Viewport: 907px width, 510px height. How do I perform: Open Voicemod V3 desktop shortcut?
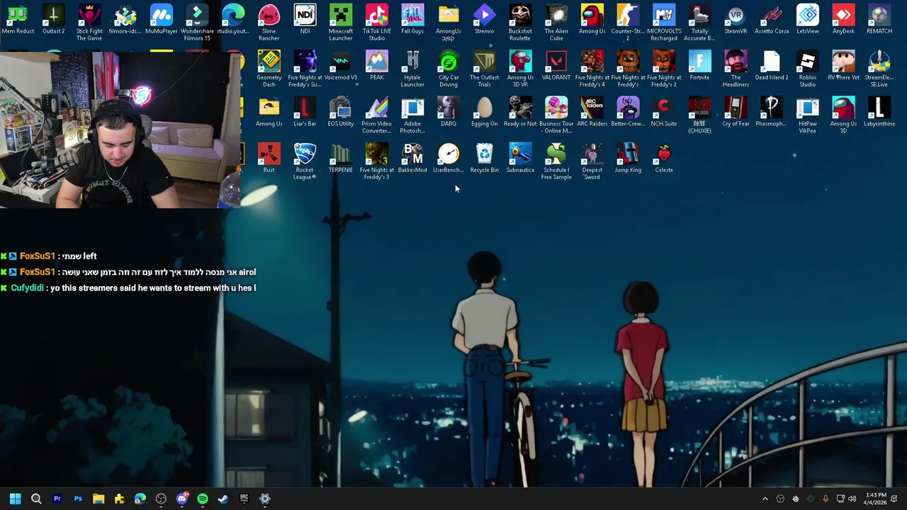pyautogui.click(x=340, y=66)
